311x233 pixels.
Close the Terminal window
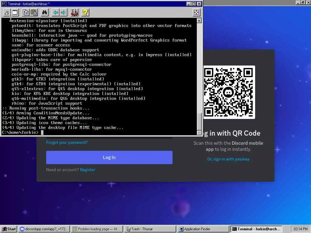click(199, 4)
